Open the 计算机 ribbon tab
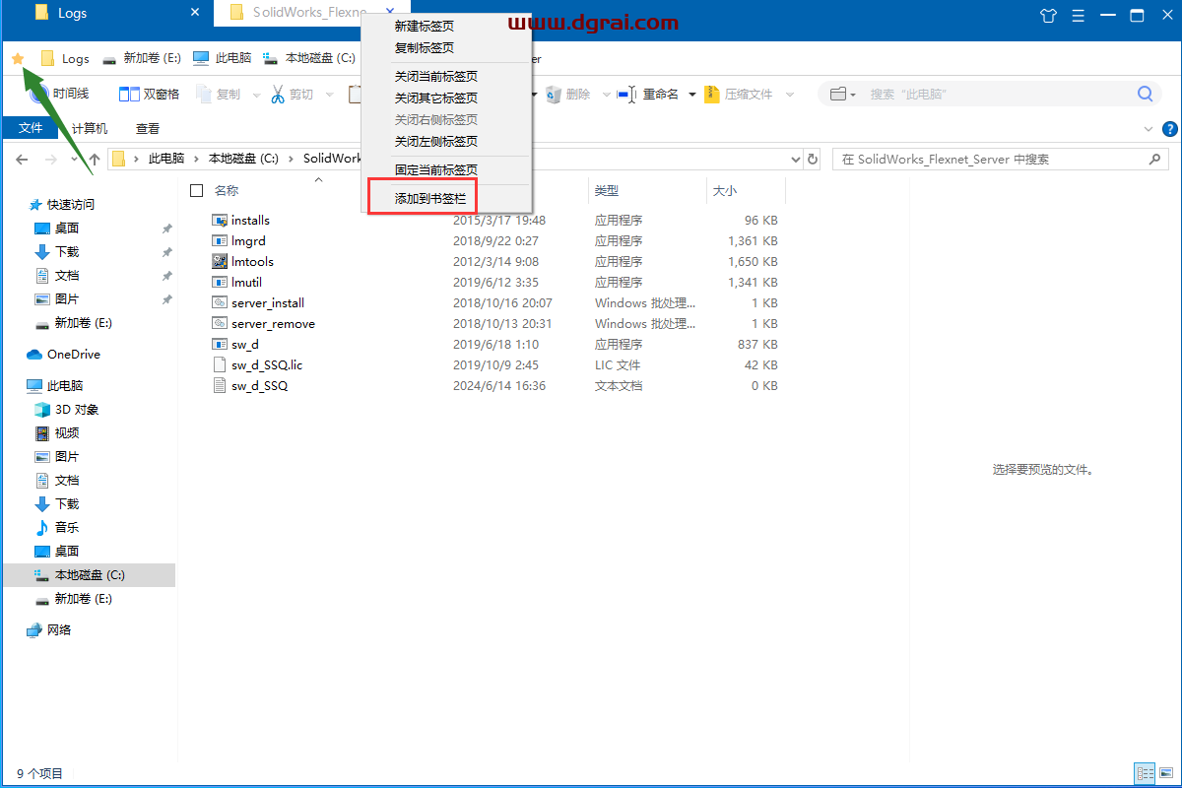Image resolution: width=1182 pixels, height=788 pixels. (x=90, y=129)
